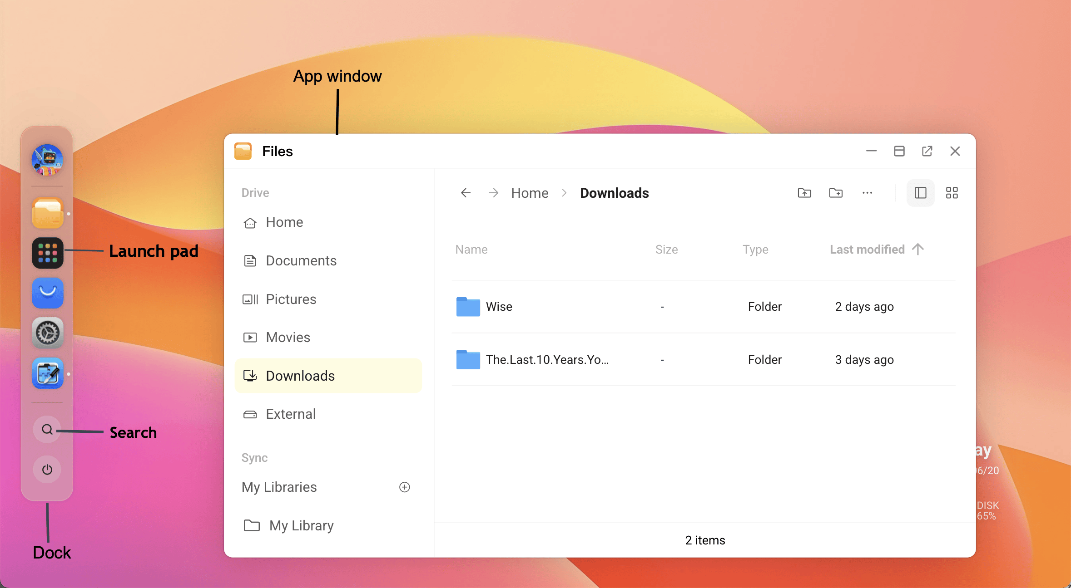Open My Library in Sync section

click(301, 525)
